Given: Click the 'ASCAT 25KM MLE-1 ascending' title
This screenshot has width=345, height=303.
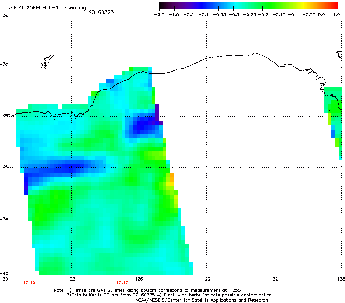Looking at the screenshot, I should pyautogui.click(x=48, y=8).
